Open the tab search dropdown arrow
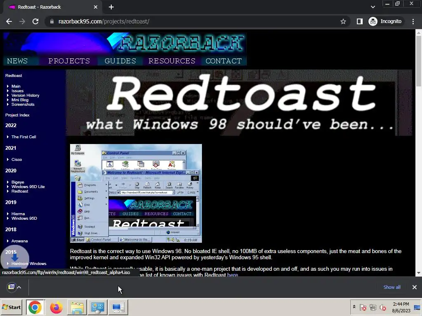Screen dimensions: 422x316 coord(373,7)
